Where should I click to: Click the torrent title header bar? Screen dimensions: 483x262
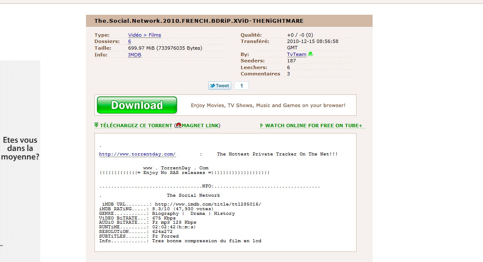229,21
